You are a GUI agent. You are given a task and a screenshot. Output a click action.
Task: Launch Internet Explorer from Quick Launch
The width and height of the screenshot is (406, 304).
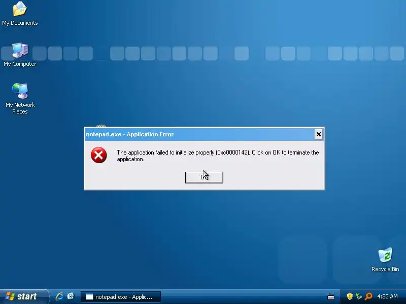click(59, 296)
